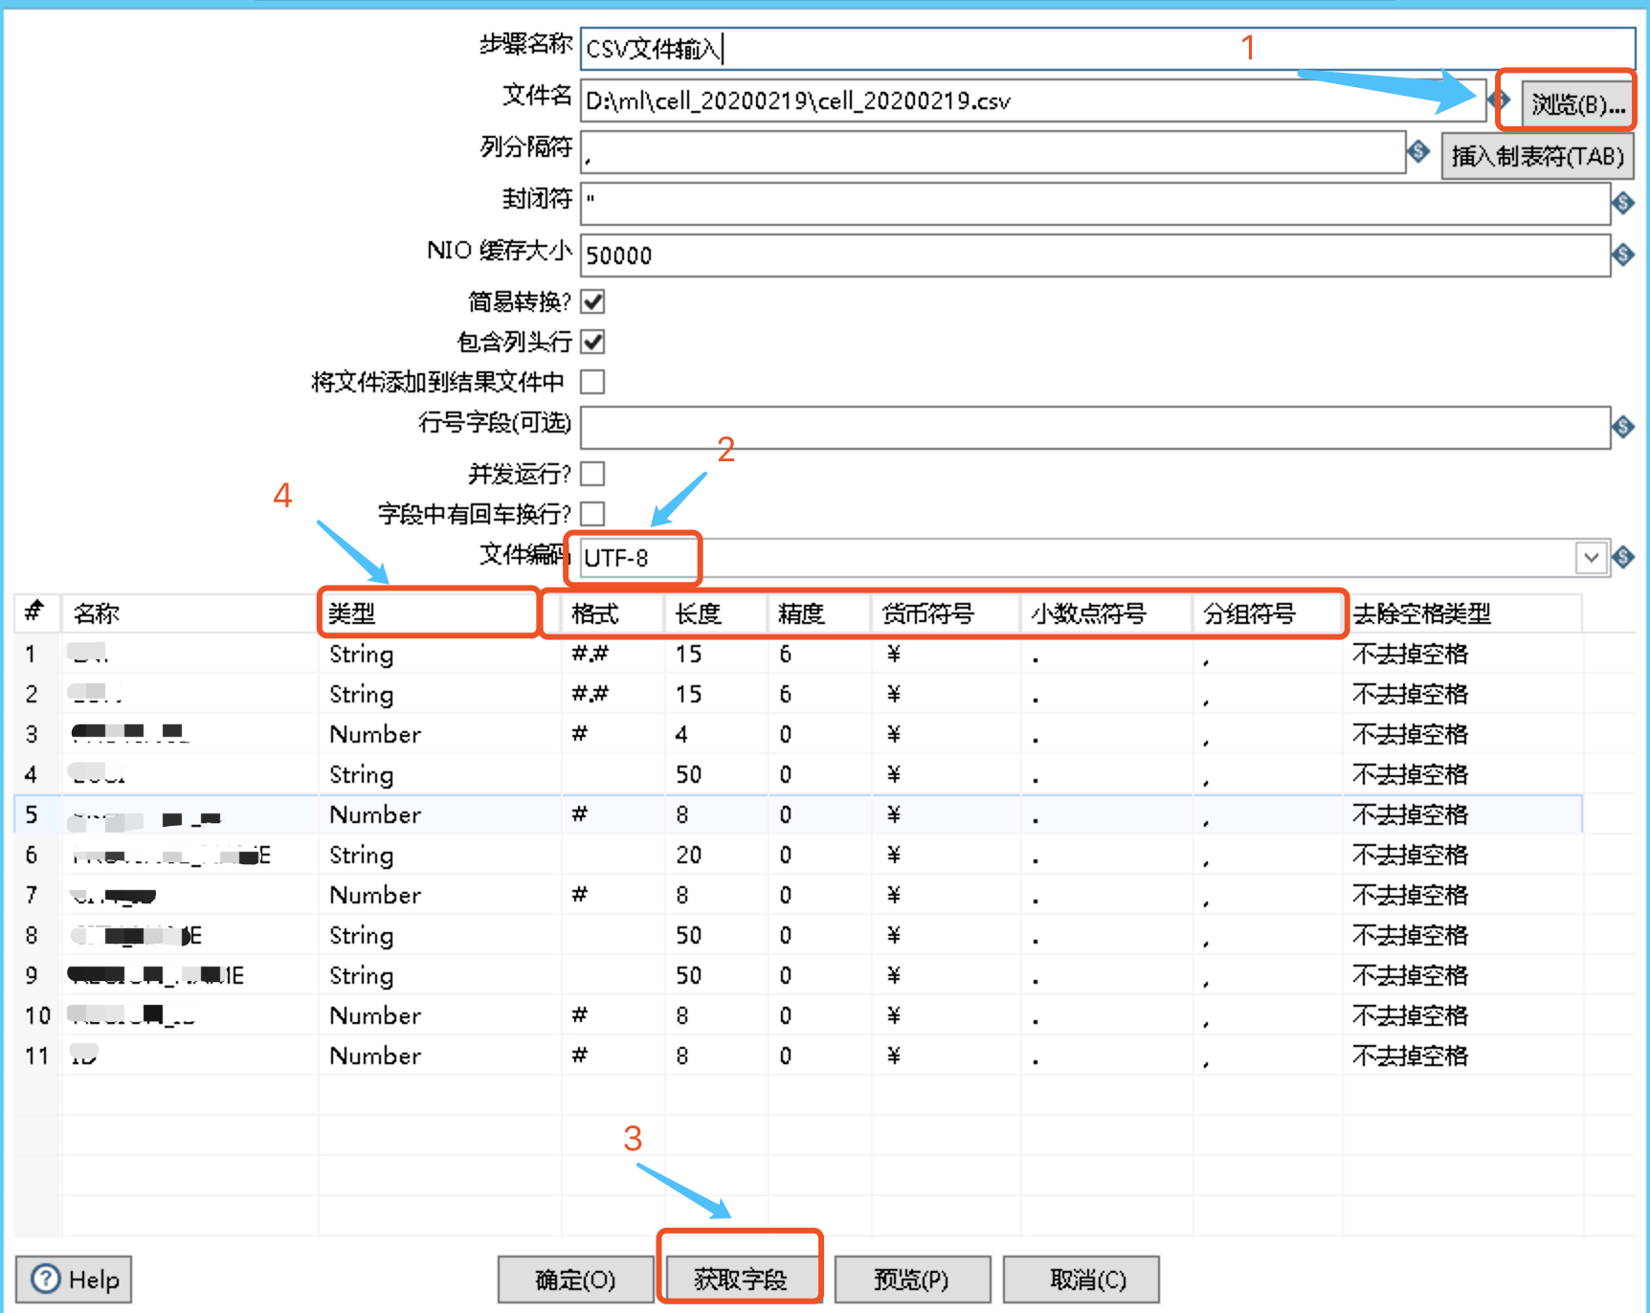This screenshot has width=1650, height=1313.
Task: Click the 确定(O) confirm button
Action: click(x=574, y=1279)
